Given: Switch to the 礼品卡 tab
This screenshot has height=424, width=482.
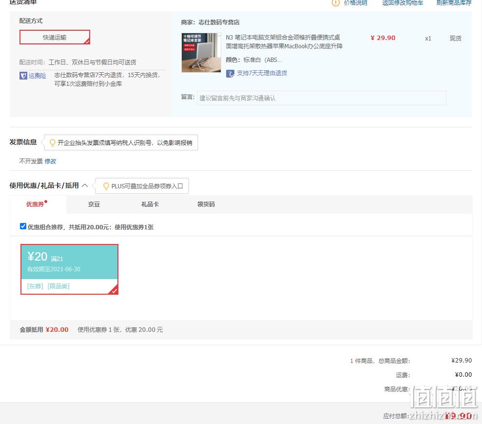Looking at the screenshot, I should point(150,204).
